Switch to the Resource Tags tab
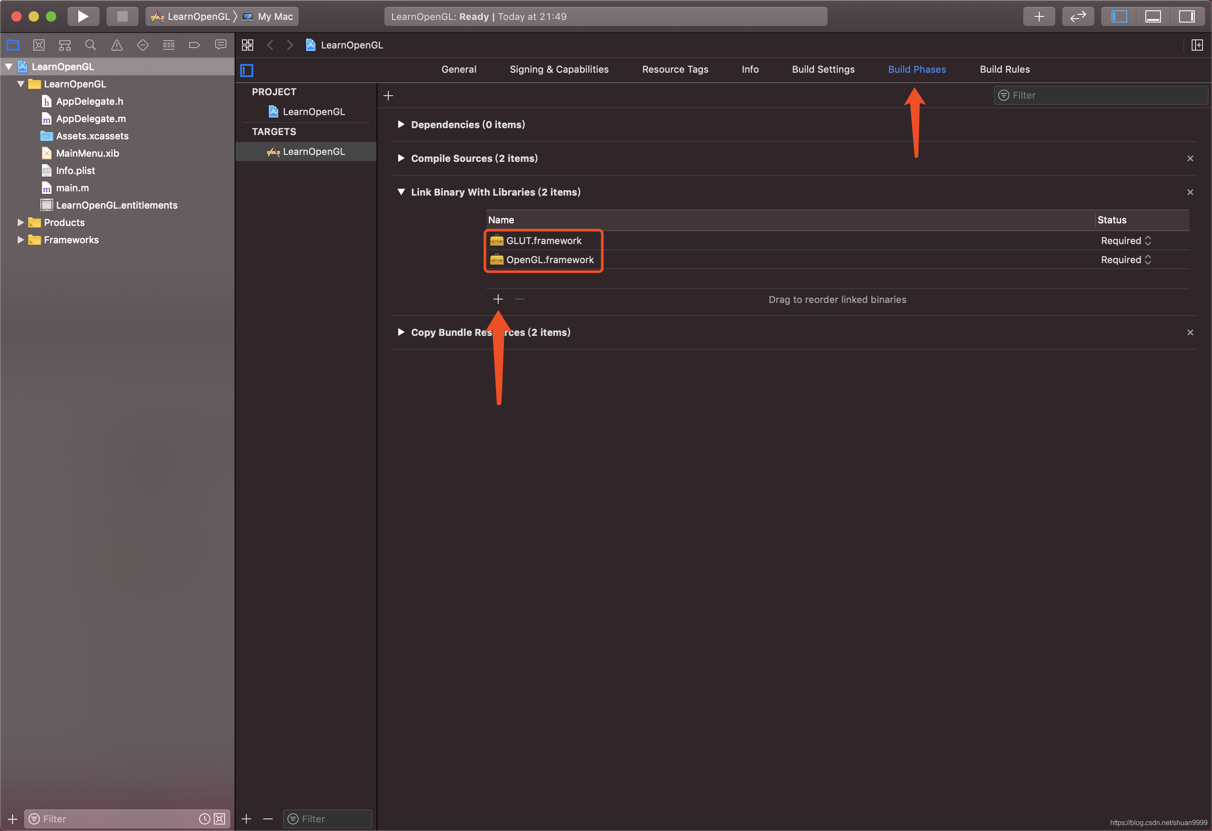This screenshot has height=831, width=1212. 675,69
